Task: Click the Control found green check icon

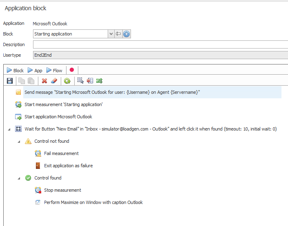Action: 28,178
